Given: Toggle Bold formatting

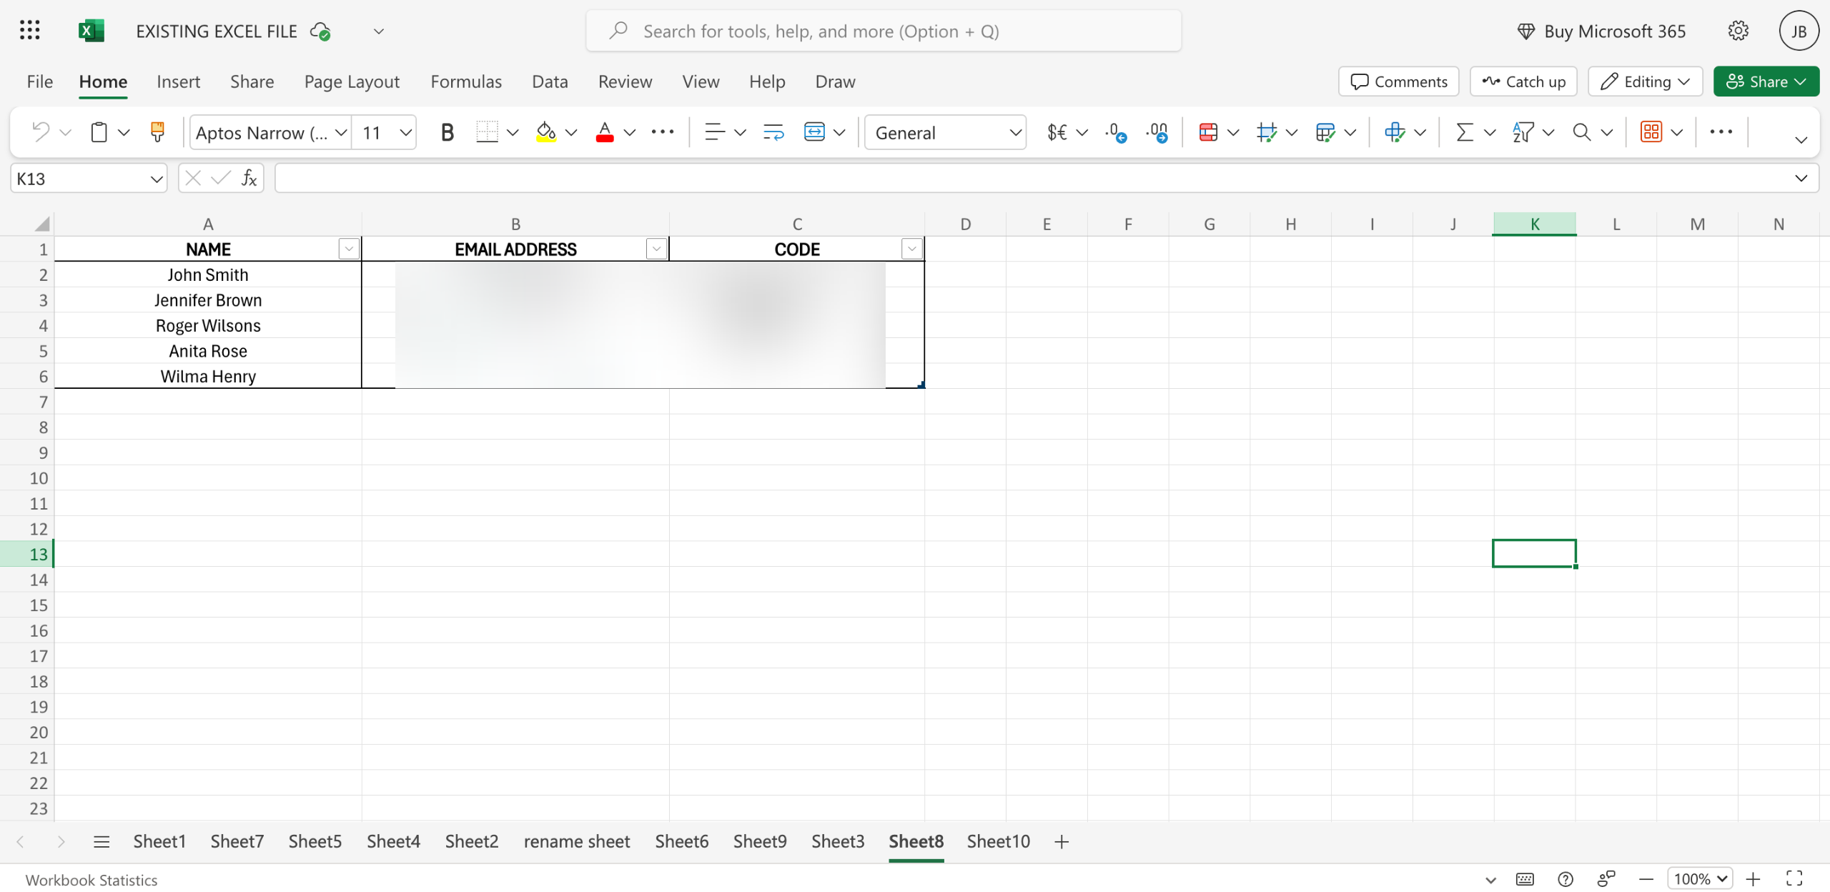Looking at the screenshot, I should tap(447, 132).
